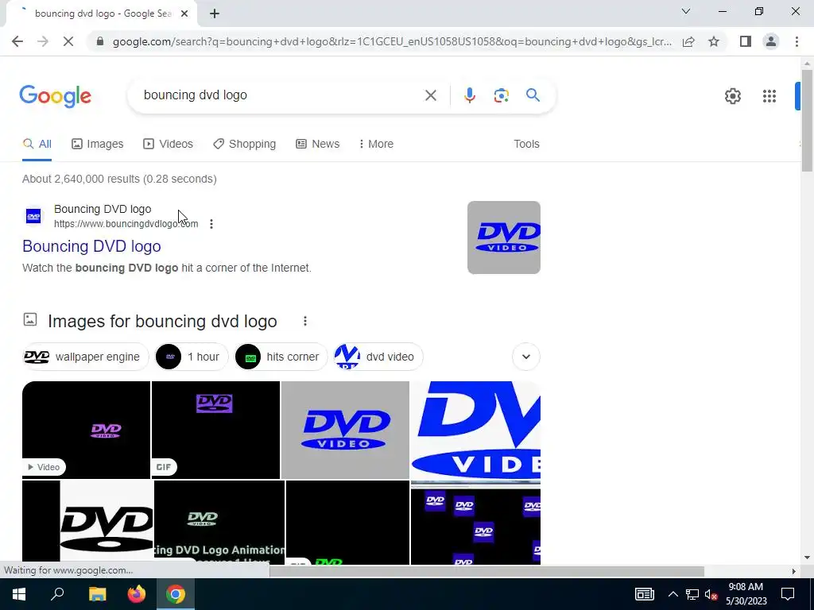Open large blue DVD logo image

tap(475, 430)
